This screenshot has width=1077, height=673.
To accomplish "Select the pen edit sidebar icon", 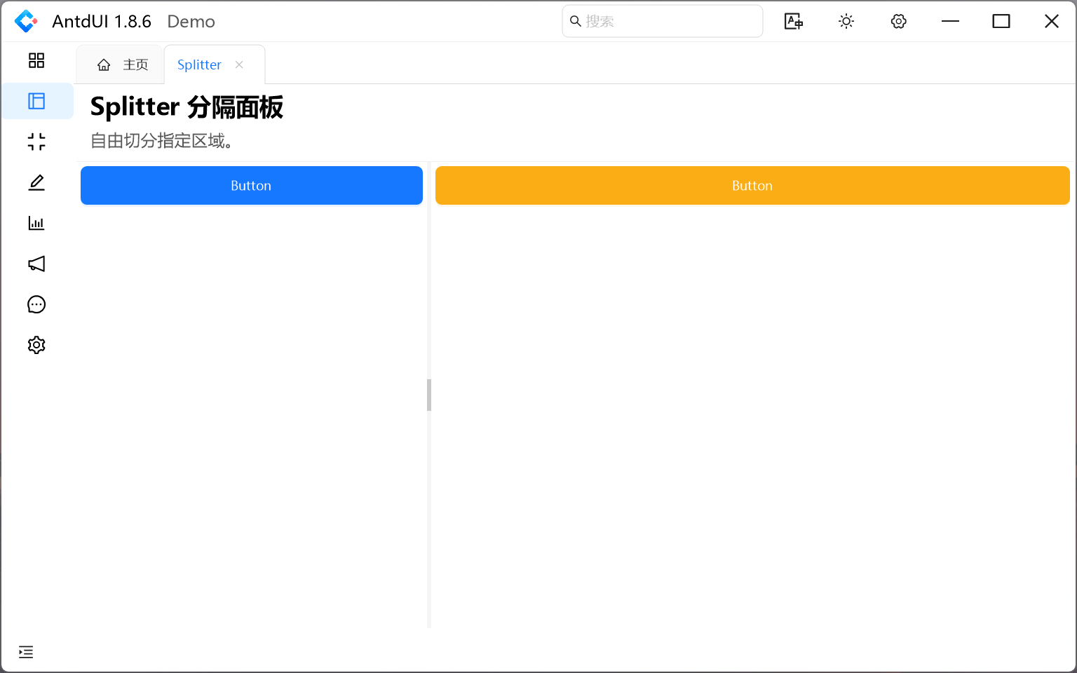I will click(36, 183).
